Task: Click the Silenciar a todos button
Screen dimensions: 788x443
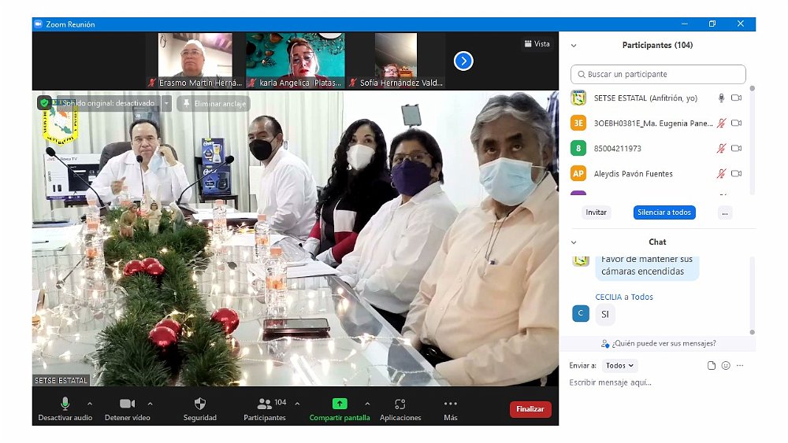Action: pos(663,212)
